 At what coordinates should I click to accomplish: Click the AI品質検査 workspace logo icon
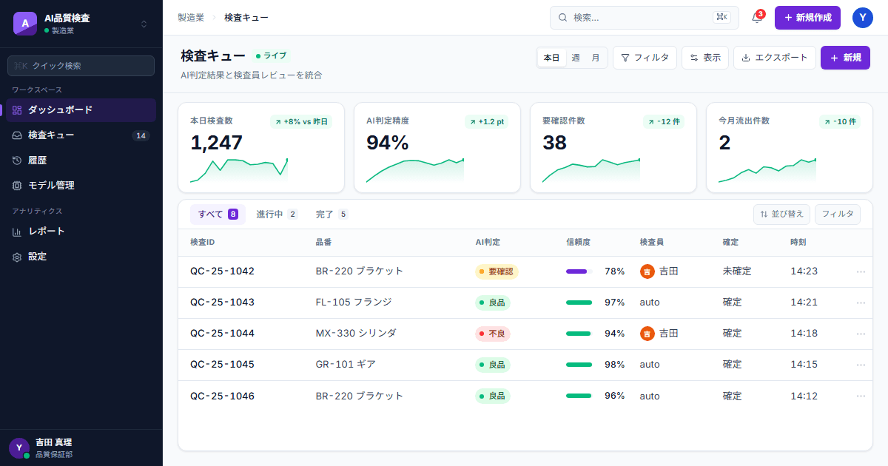[x=25, y=24]
